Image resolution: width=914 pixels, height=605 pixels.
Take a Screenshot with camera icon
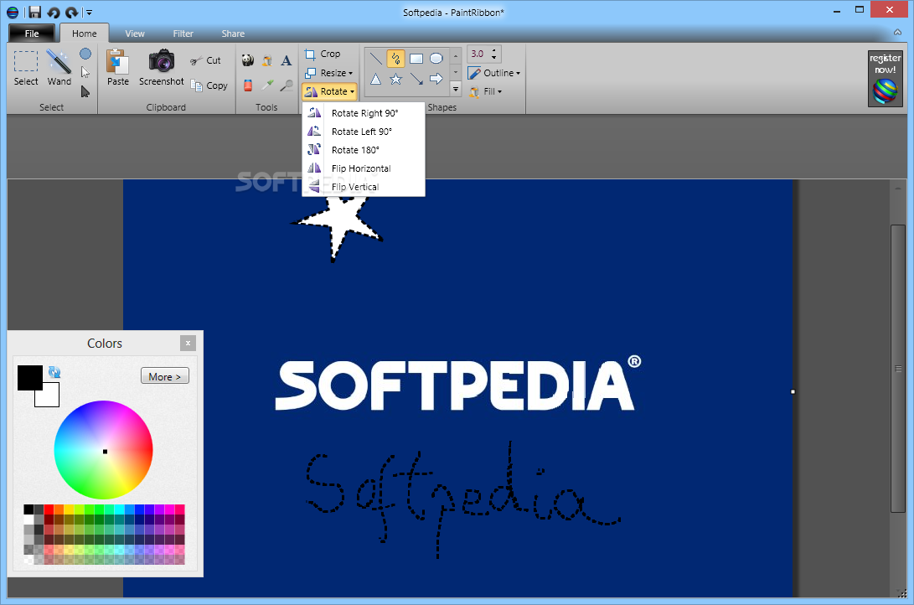click(x=162, y=68)
